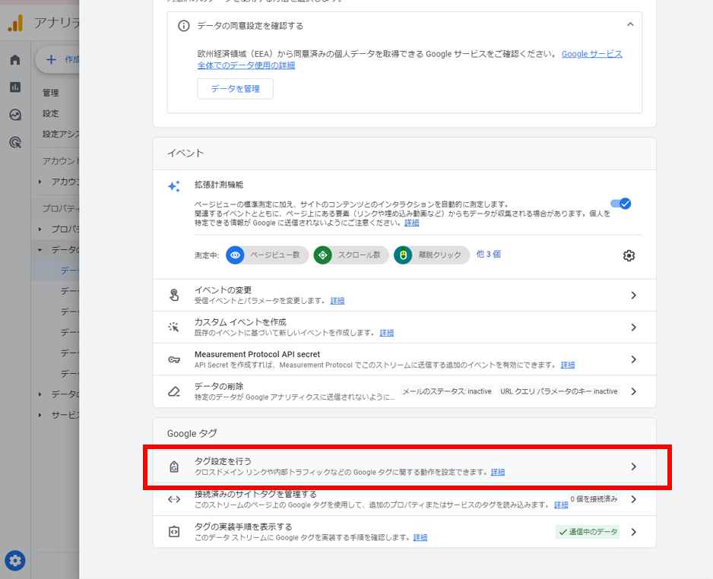The height and width of the screenshot is (579, 713).
Task: Expand the サービス tree item arrow
Action: pos(40,415)
